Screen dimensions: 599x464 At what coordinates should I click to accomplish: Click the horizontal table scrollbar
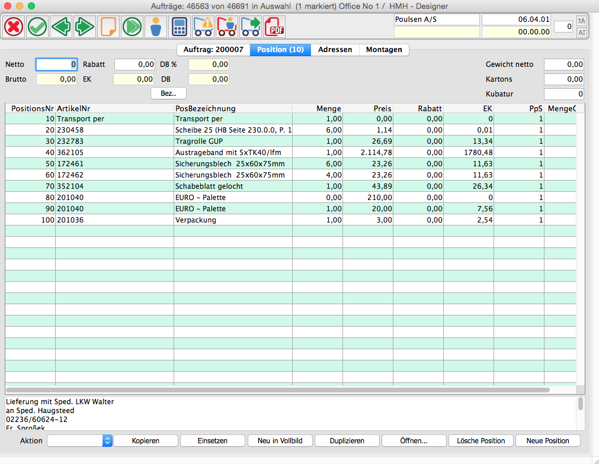278,390
